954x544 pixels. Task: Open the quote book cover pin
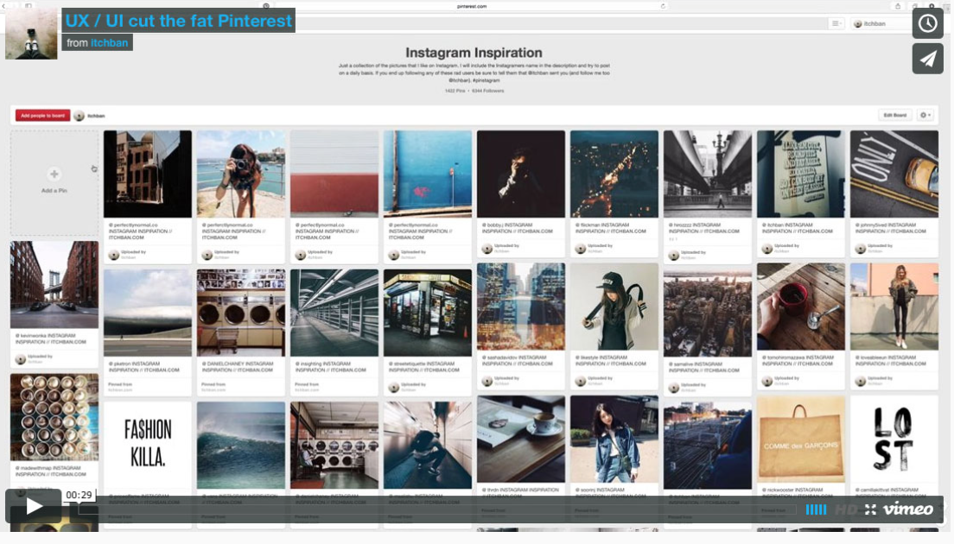pyautogui.click(x=801, y=174)
